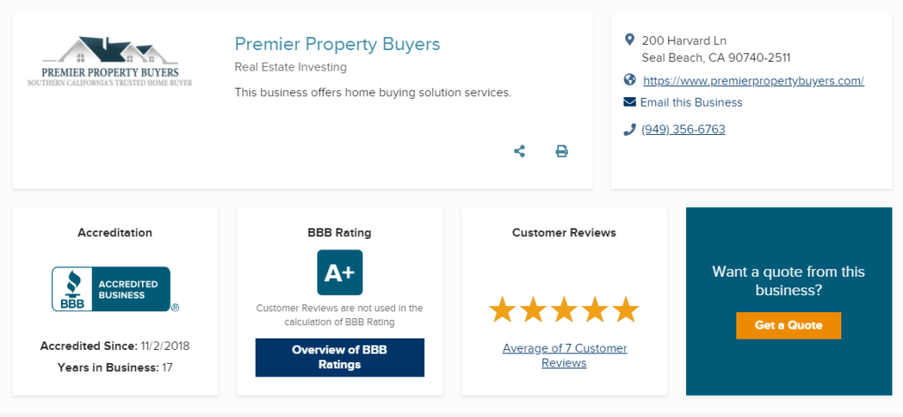Click the envelope email icon
The height and width of the screenshot is (417, 903).
(x=630, y=102)
